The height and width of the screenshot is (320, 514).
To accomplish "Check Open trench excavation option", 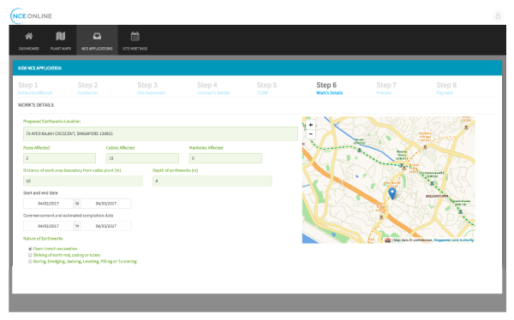I will pos(30,249).
